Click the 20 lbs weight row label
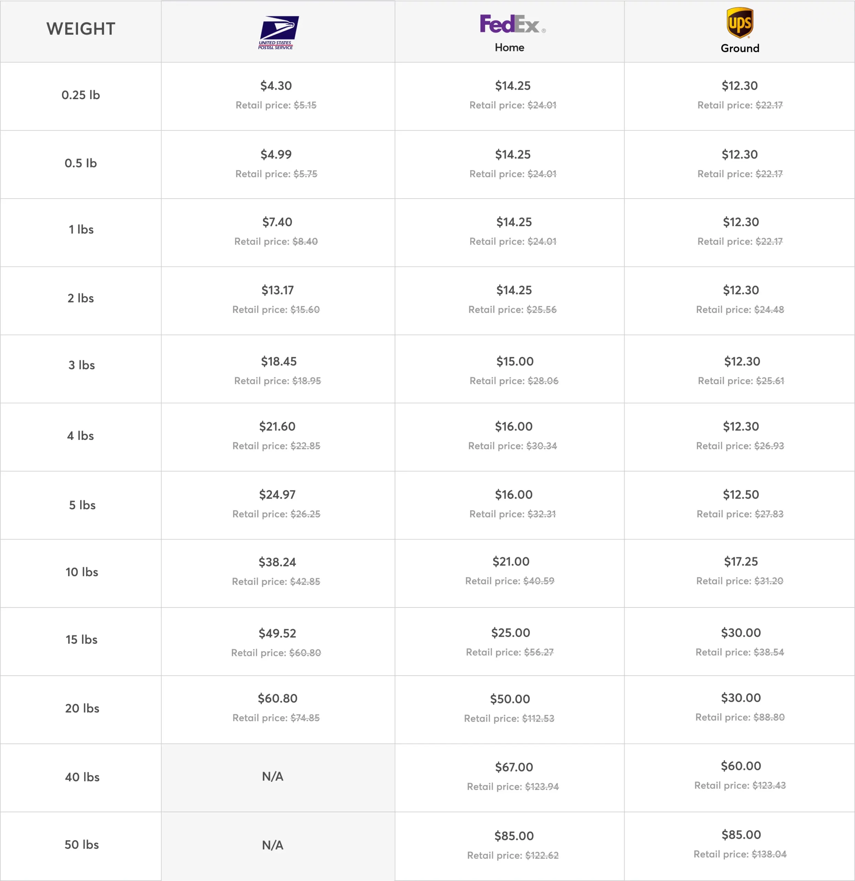 click(82, 708)
